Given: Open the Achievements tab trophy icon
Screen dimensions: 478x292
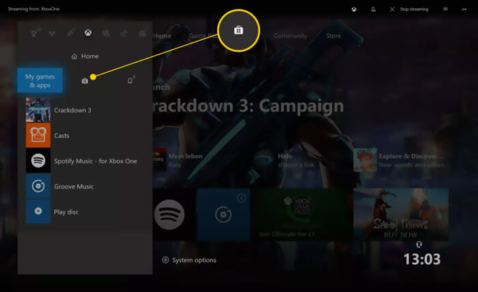Looking at the screenshot, I should [34, 33].
